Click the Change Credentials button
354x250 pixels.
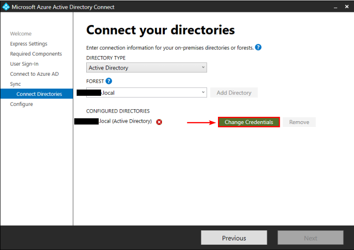click(249, 122)
